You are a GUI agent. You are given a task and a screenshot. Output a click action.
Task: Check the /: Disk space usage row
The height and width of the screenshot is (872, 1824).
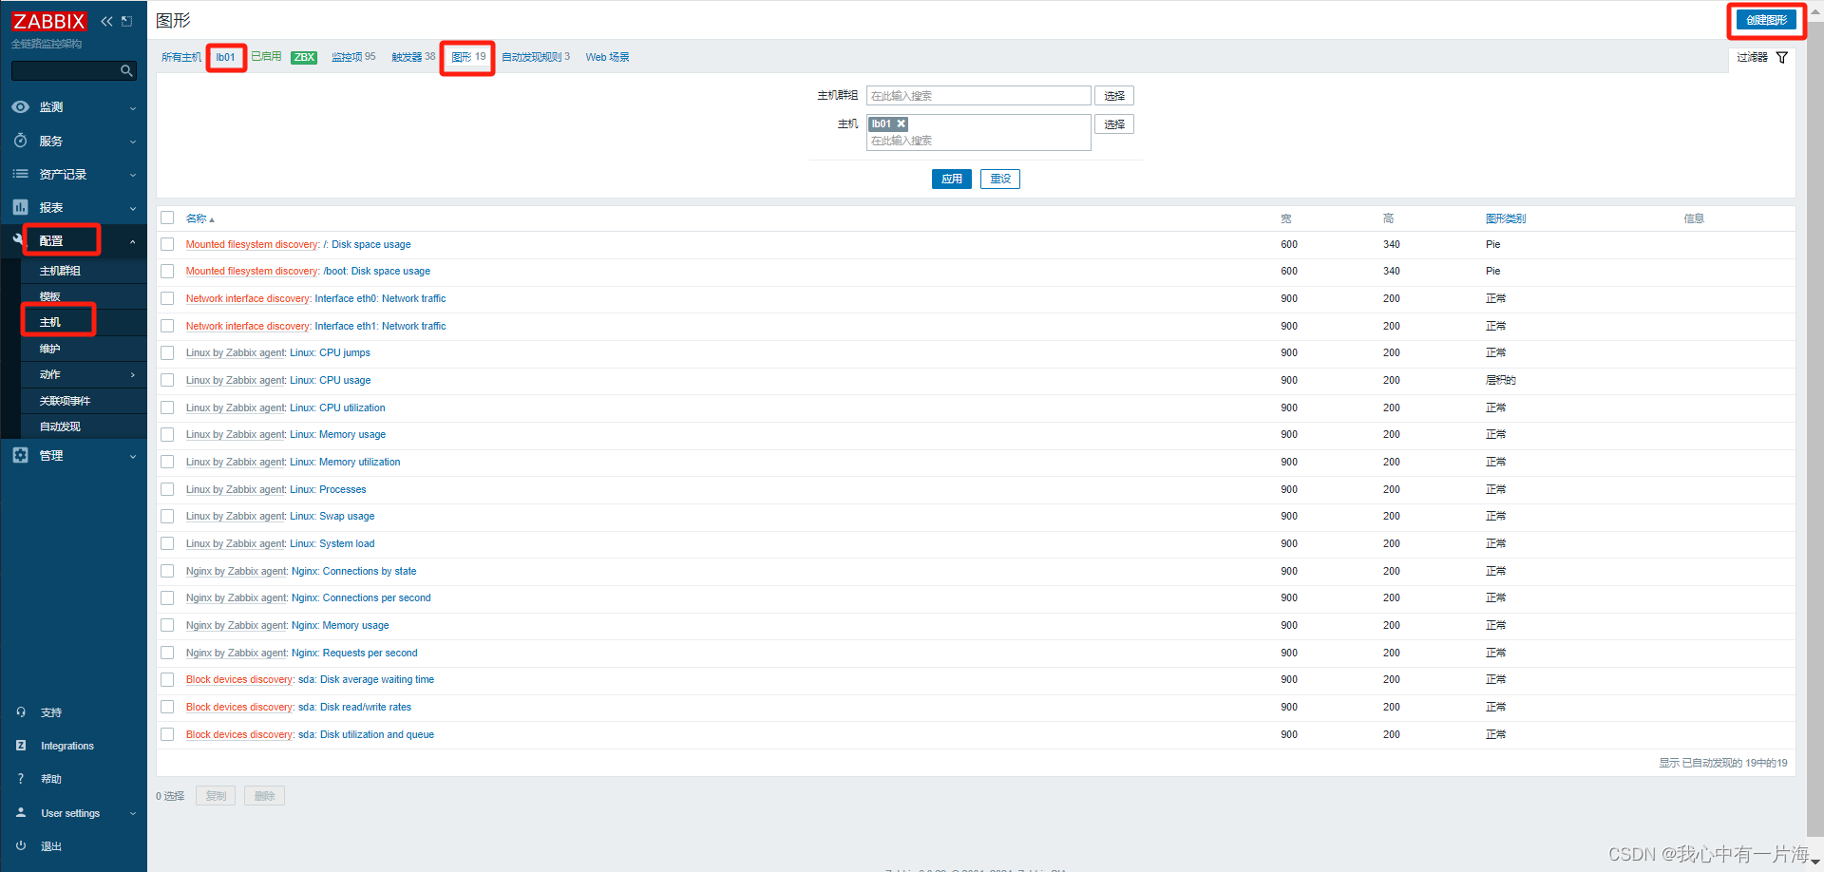tap(167, 244)
